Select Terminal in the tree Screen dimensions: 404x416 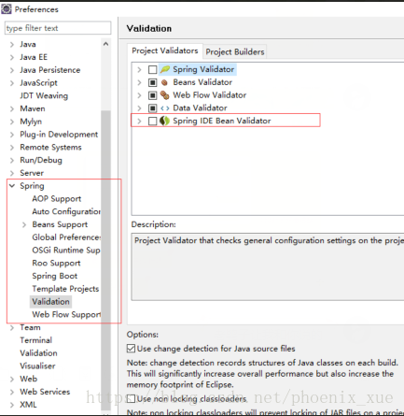click(35, 340)
